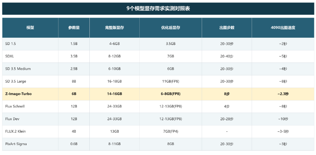
Task: Select the 3.5B parameter value for SDXL
Action: (x=74, y=56)
